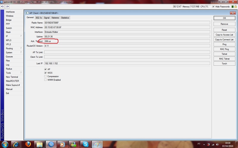Image resolution: width=238 pixels, height=148 pixels.
Task: Click Copy to Connect List button
Action: [x=224, y=40]
